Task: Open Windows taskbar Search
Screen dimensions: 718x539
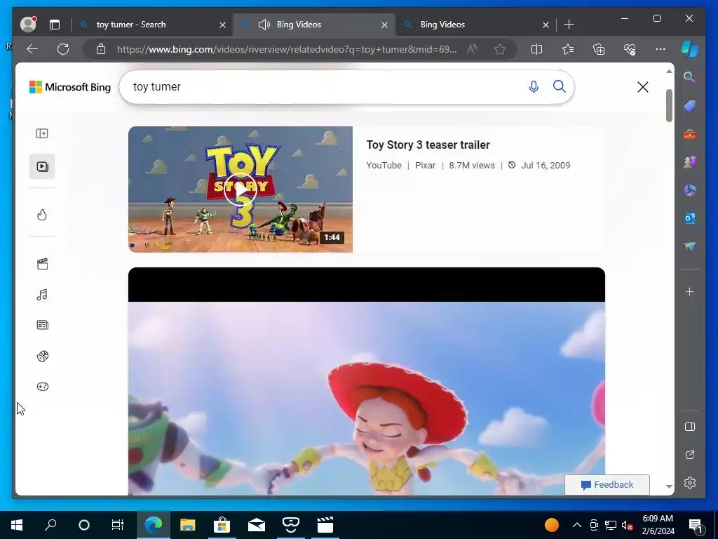Action: click(x=50, y=525)
